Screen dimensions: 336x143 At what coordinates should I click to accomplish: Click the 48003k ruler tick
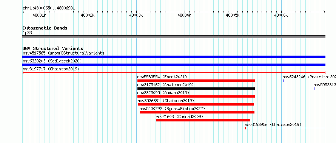pyautogui.click(x=136, y=15)
